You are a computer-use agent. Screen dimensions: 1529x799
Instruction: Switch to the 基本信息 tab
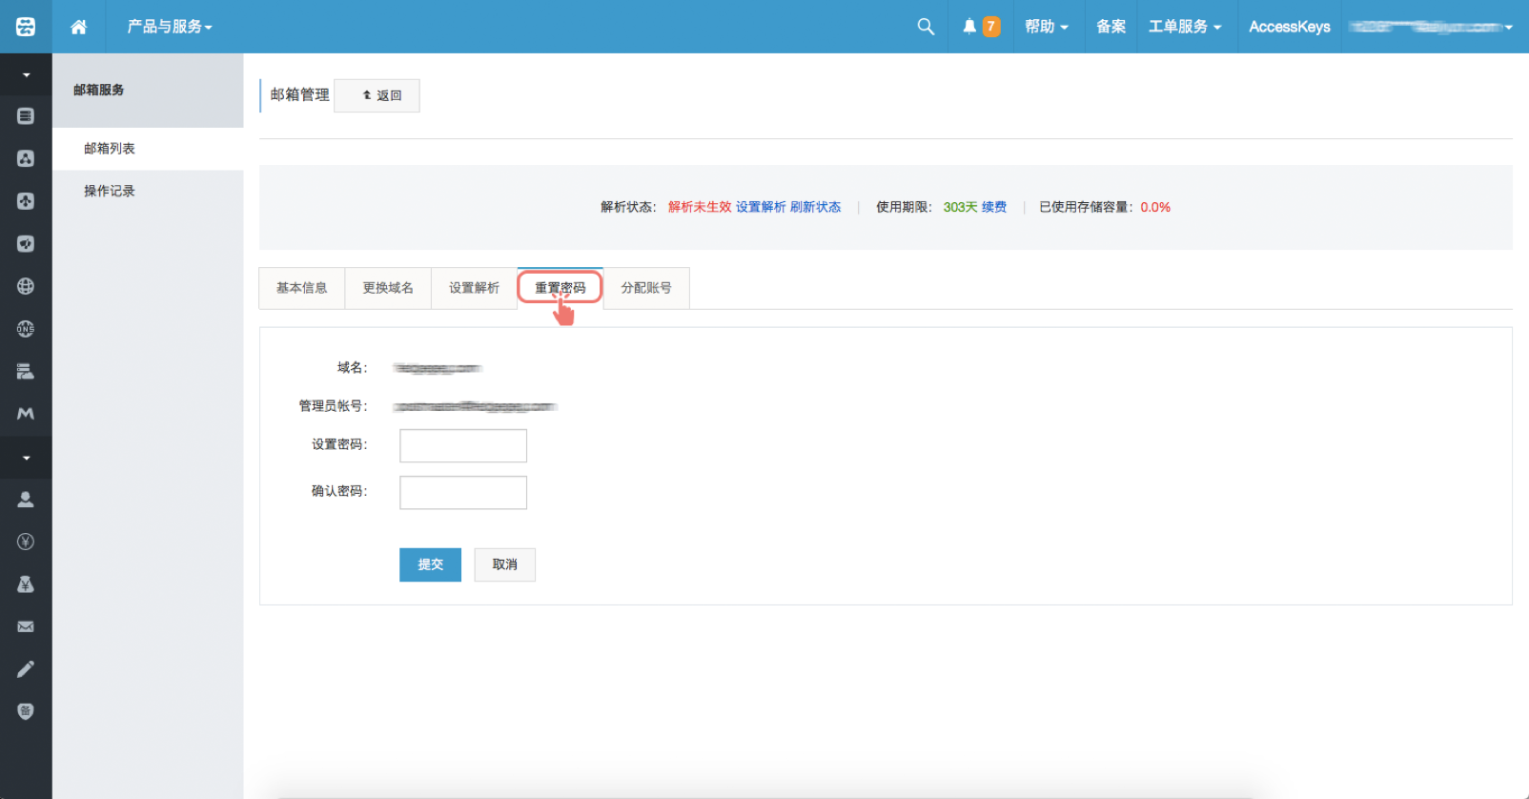pyautogui.click(x=302, y=288)
